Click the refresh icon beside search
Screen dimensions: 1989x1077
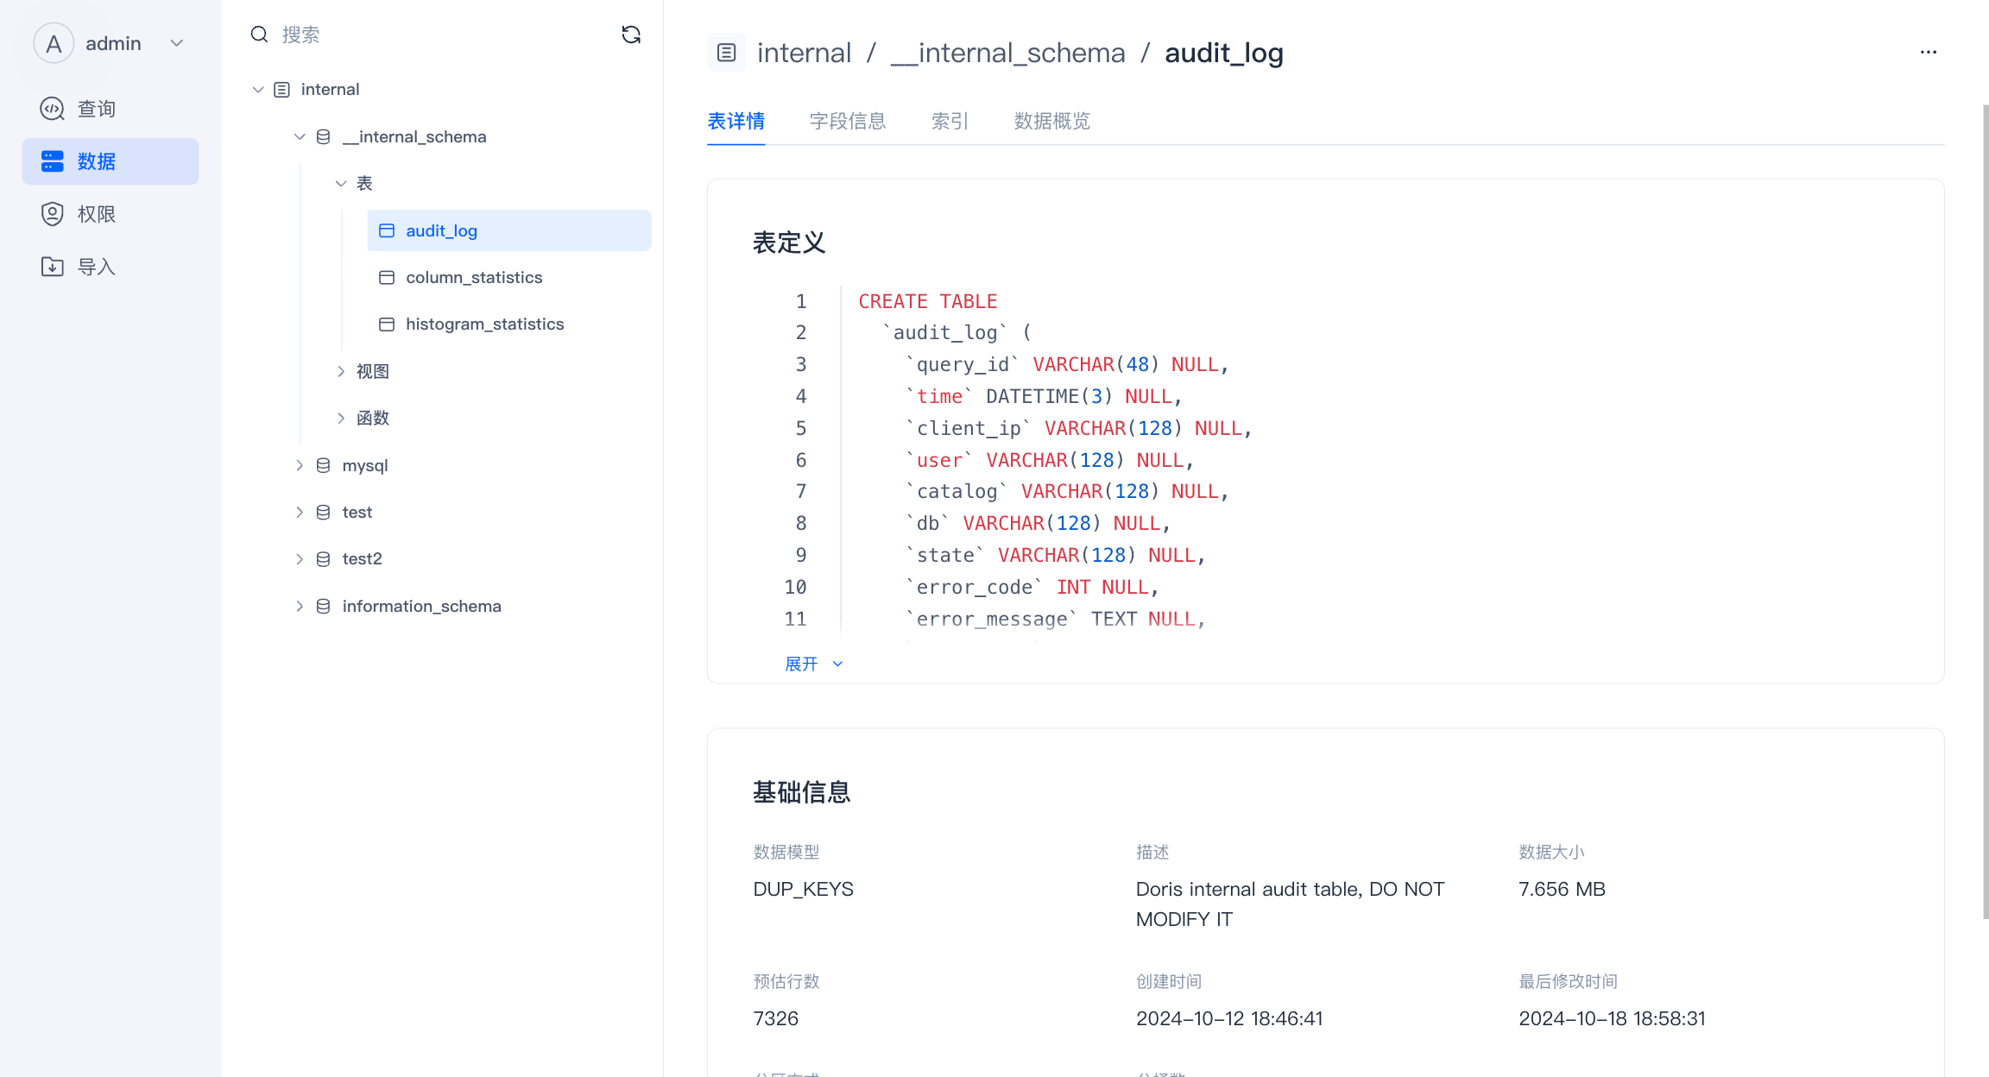coord(631,35)
